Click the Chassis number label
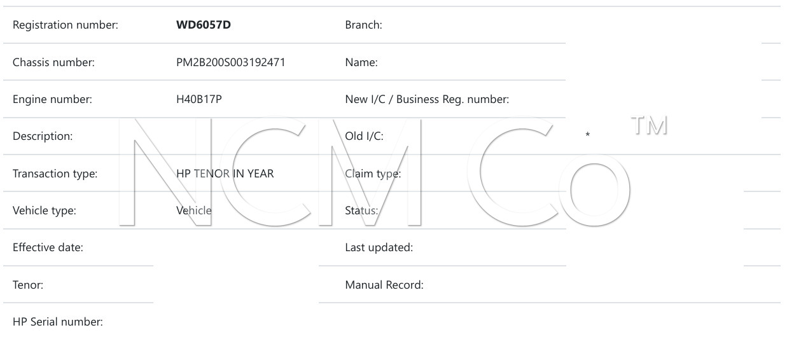Image resolution: width=787 pixels, height=344 pixels. click(53, 62)
